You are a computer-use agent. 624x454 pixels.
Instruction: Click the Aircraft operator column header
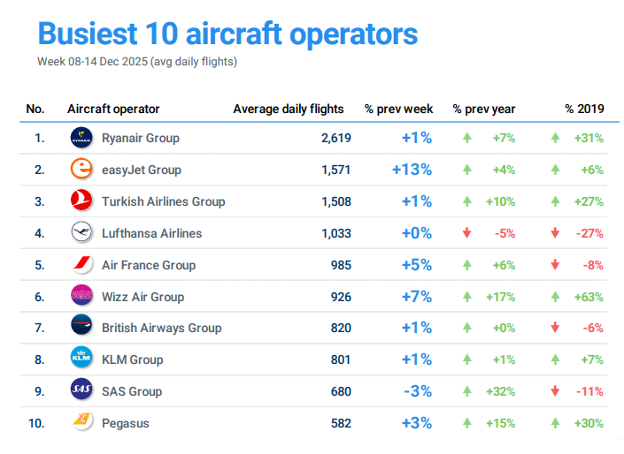(x=113, y=109)
